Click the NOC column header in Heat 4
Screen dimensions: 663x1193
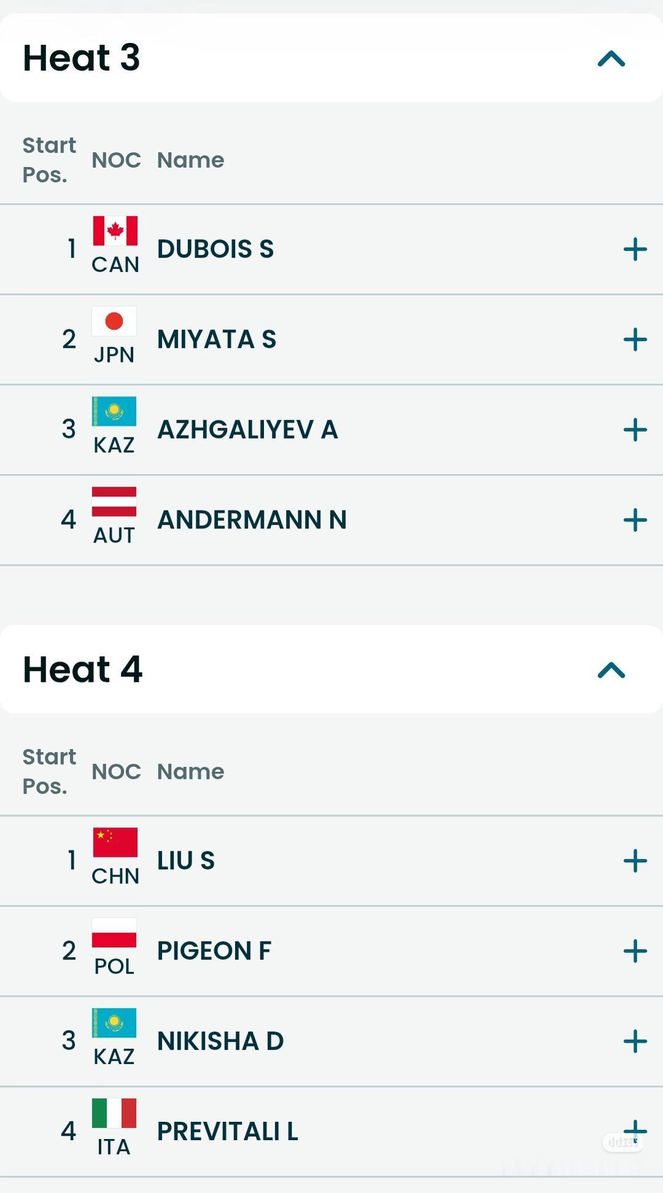116,772
